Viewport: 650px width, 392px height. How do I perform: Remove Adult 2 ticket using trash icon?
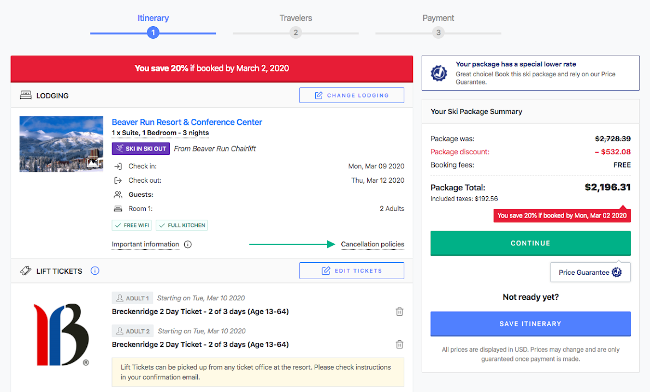pyautogui.click(x=399, y=345)
